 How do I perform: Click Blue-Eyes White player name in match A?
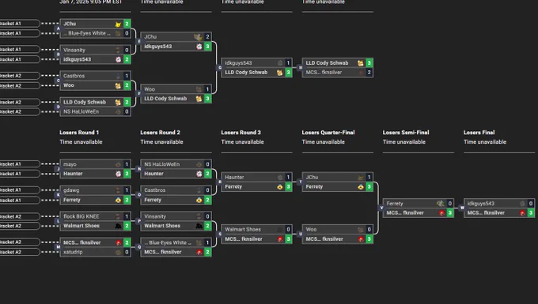87,33
